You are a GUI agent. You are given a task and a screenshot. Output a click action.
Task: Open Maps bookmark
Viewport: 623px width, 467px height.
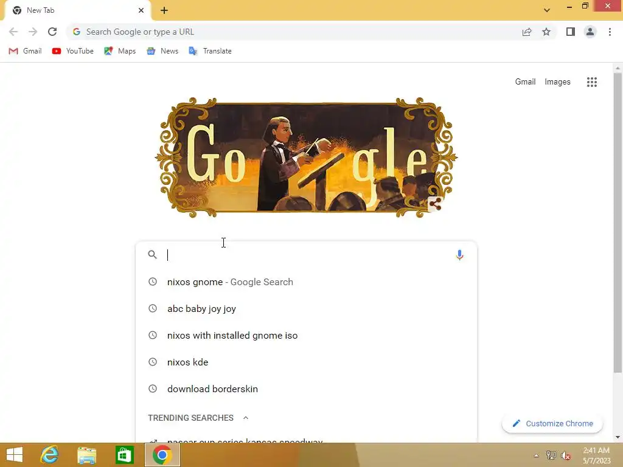120,51
